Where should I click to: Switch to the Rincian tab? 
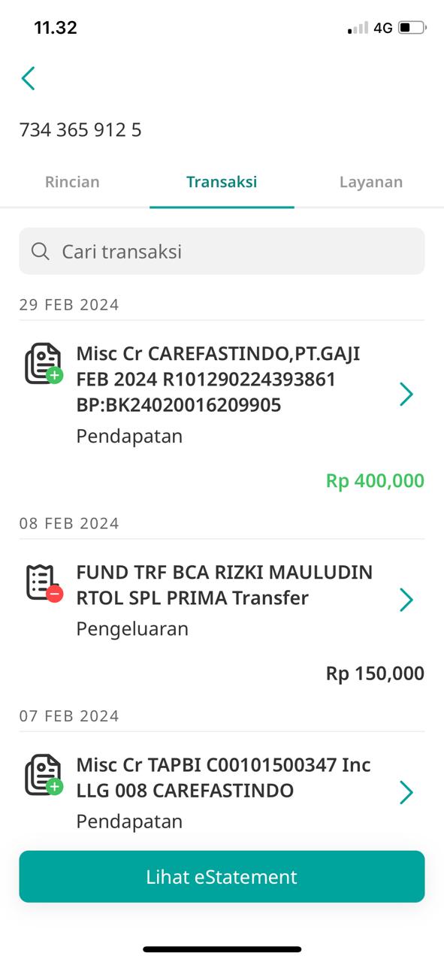pos(72,182)
